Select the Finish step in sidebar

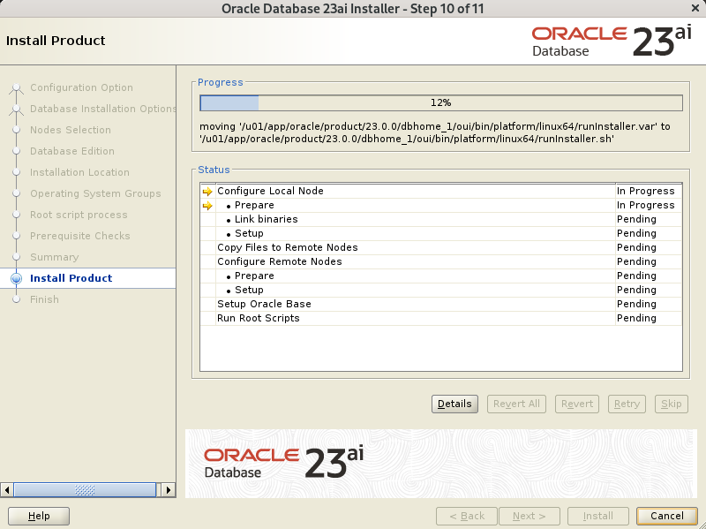[x=44, y=299]
